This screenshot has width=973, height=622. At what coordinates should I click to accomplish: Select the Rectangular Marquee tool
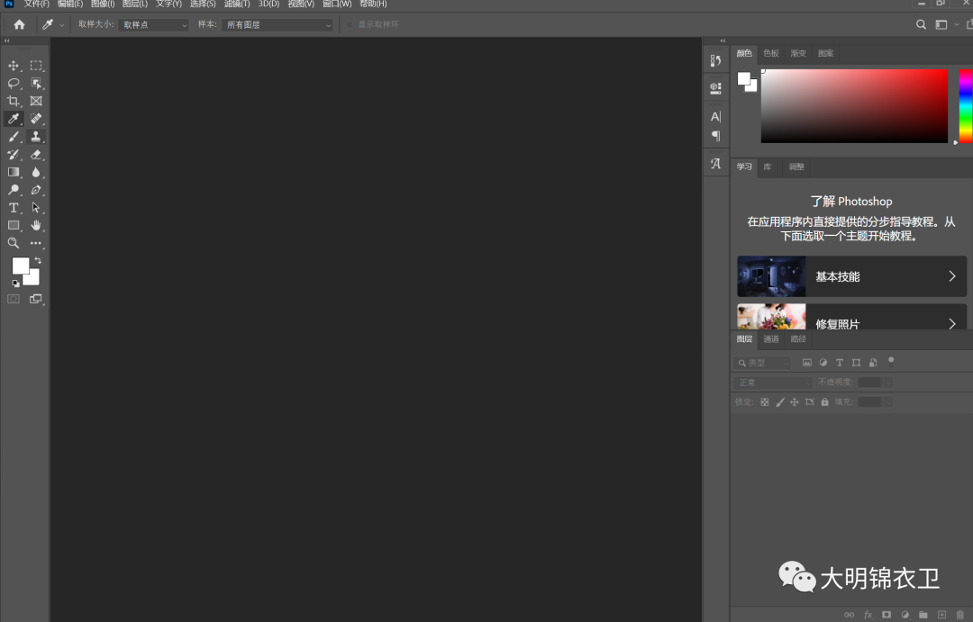pos(36,66)
